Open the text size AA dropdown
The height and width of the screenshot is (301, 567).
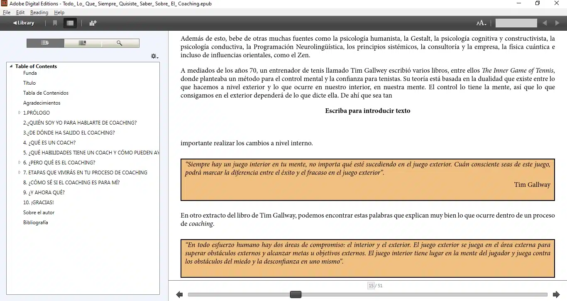point(481,23)
